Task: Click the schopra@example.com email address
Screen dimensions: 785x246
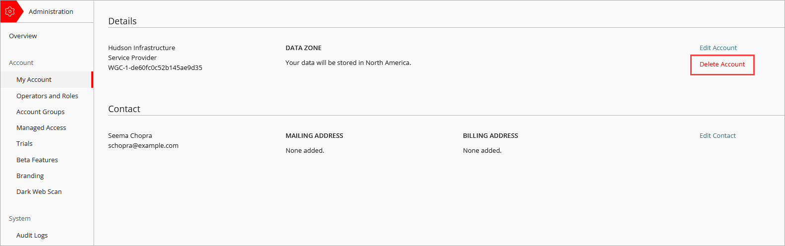Action: pos(143,146)
